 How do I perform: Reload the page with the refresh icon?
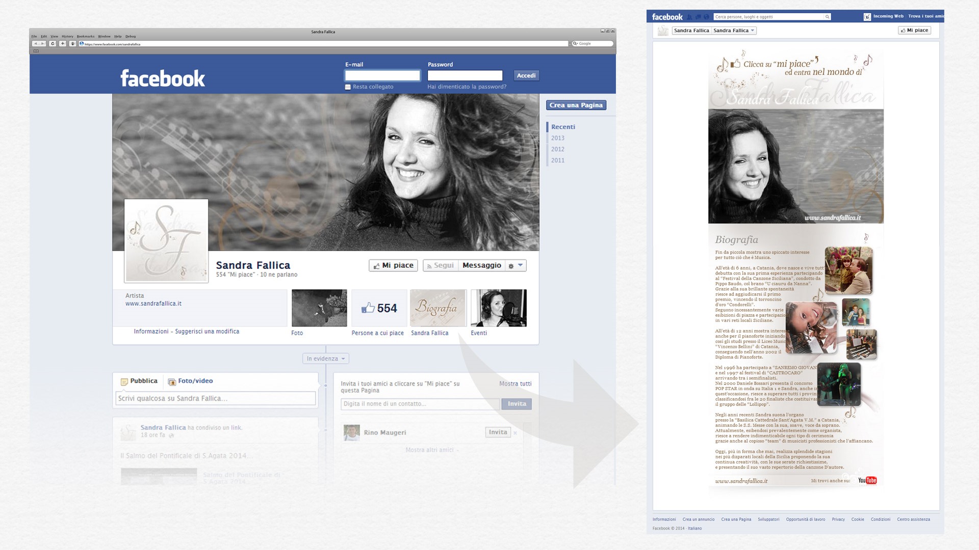point(53,44)
